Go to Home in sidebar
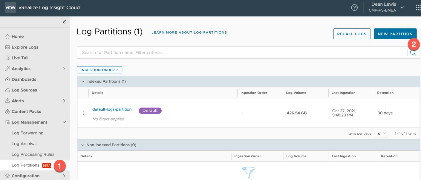 coord(18,36)
